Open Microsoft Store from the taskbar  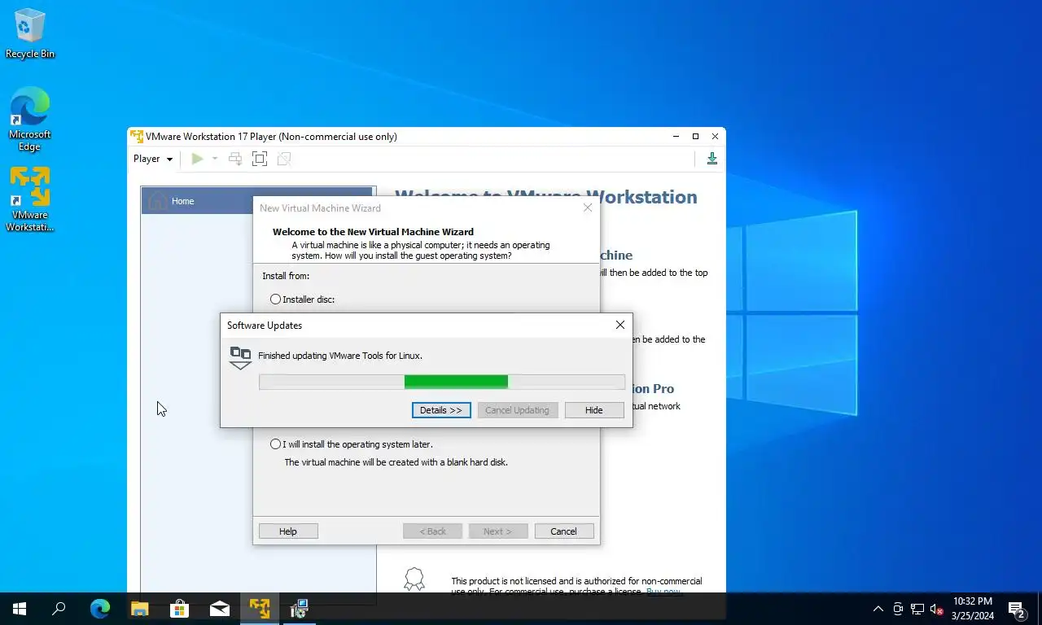pos(180,609)
